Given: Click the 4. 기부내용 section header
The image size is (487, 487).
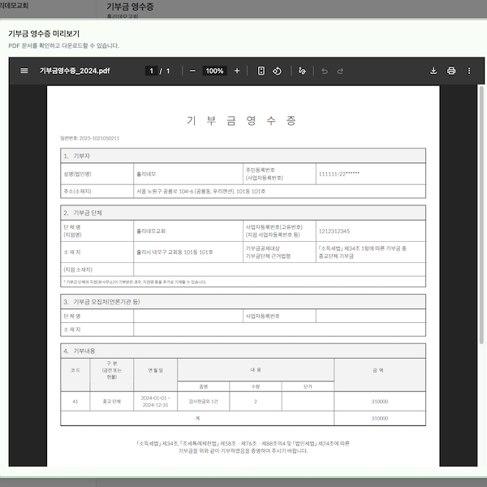Looking at the screenshot, I should pyautogui.click(x=81, y=351).
